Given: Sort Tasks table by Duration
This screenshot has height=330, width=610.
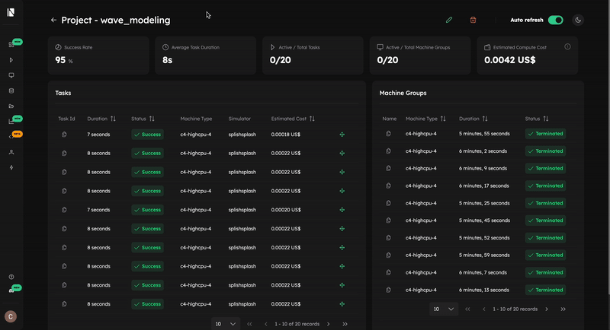Looking at the screenshot, I should tap(113, 119).
